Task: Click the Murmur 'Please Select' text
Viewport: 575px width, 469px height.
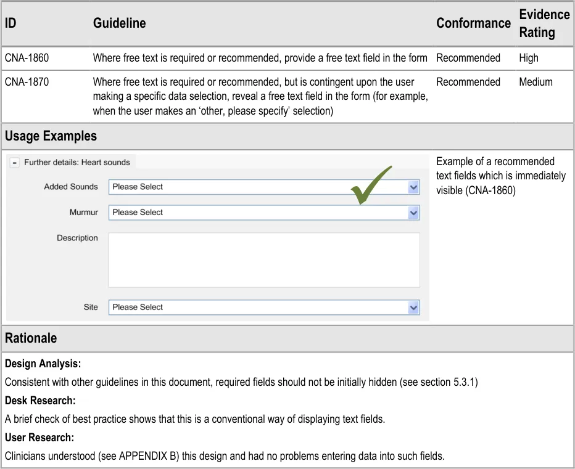Action: pos(138,213)
